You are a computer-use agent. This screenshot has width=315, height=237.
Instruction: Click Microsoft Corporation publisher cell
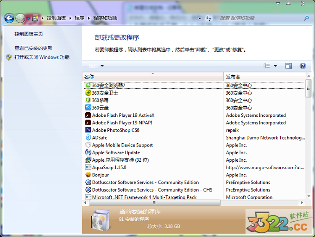pos(249,197)
